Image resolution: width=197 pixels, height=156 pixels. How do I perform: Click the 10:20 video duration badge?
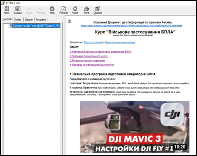(180, 147)
